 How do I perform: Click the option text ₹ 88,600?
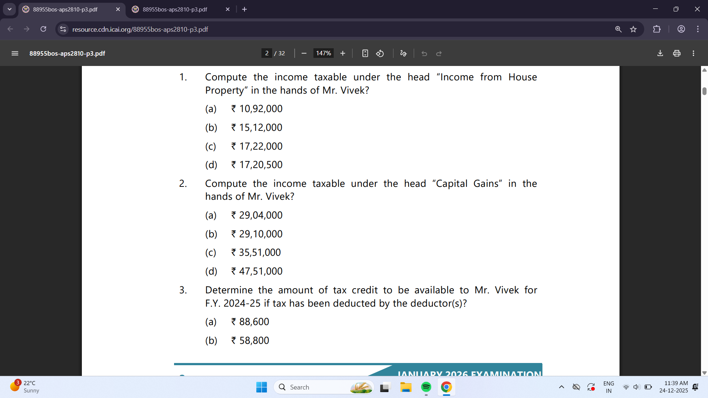pos(250,322)
